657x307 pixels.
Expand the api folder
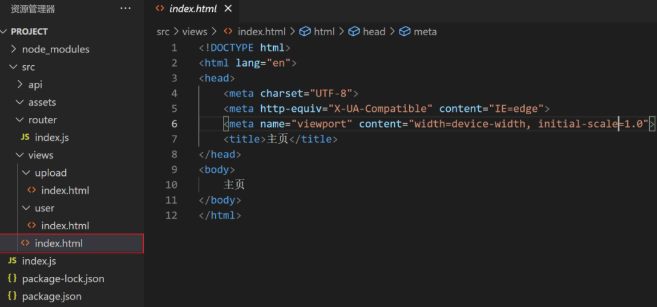[20, 85]
